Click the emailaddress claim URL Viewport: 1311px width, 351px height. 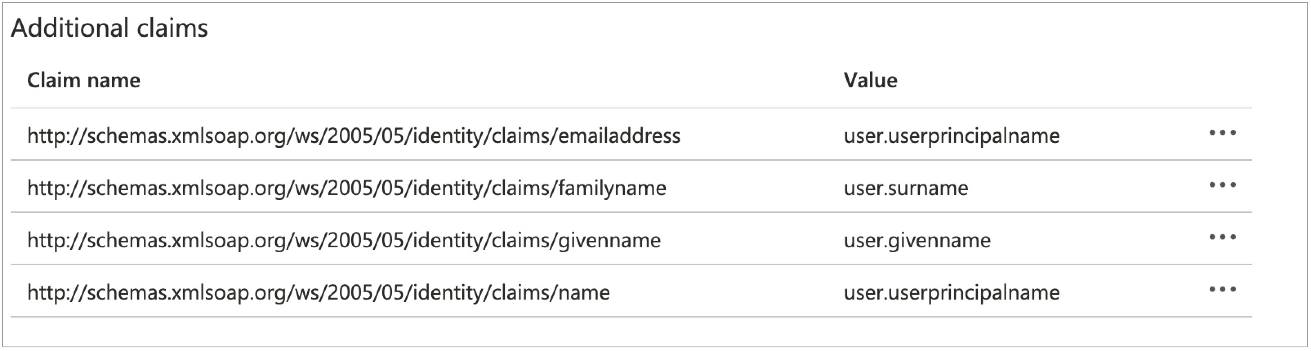tap(354, 136)
